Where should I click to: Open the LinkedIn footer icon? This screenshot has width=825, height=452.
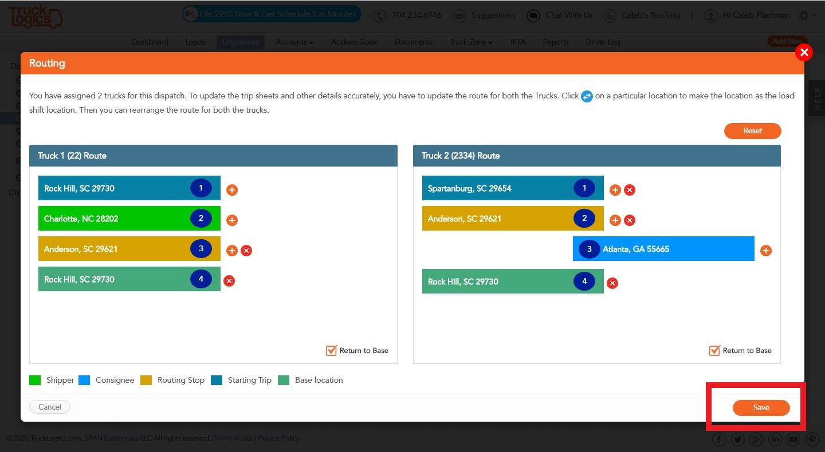(x=775, y=439)
